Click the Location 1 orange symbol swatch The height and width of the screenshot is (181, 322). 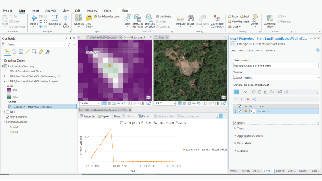point(245,111)
